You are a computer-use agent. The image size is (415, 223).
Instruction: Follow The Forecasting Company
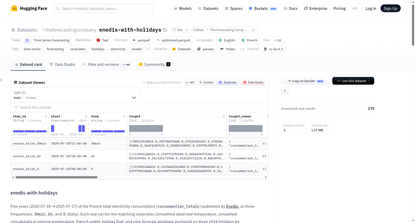click(x=198, y=30)
